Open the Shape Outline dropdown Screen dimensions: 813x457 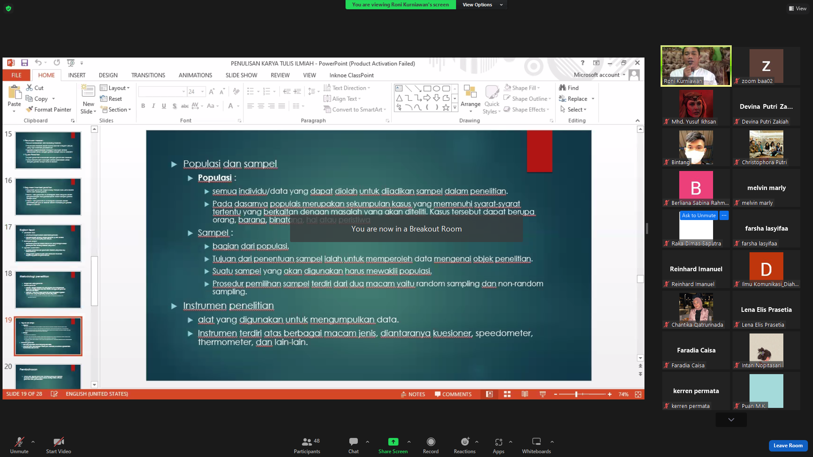coord(527,99)
